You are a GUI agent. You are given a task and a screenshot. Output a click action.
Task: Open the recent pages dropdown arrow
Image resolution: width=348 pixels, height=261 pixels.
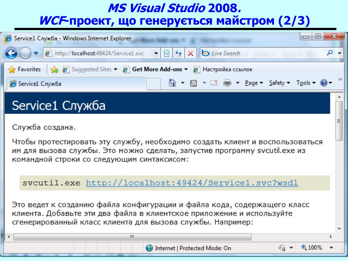click(36, 53)
